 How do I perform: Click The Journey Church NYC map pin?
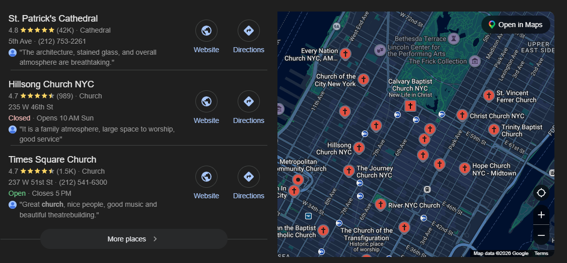click(348, 171)
